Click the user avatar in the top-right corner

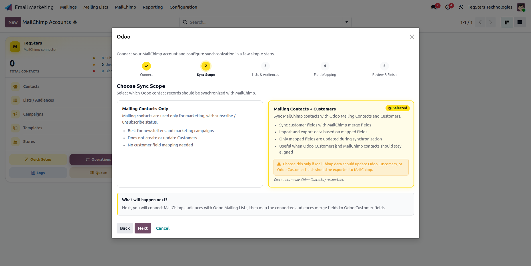coord(521,7)
